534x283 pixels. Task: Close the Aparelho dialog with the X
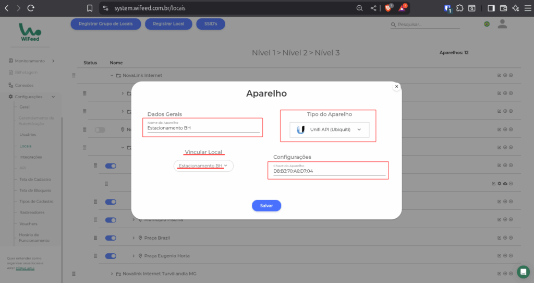(x=396, y=87)
